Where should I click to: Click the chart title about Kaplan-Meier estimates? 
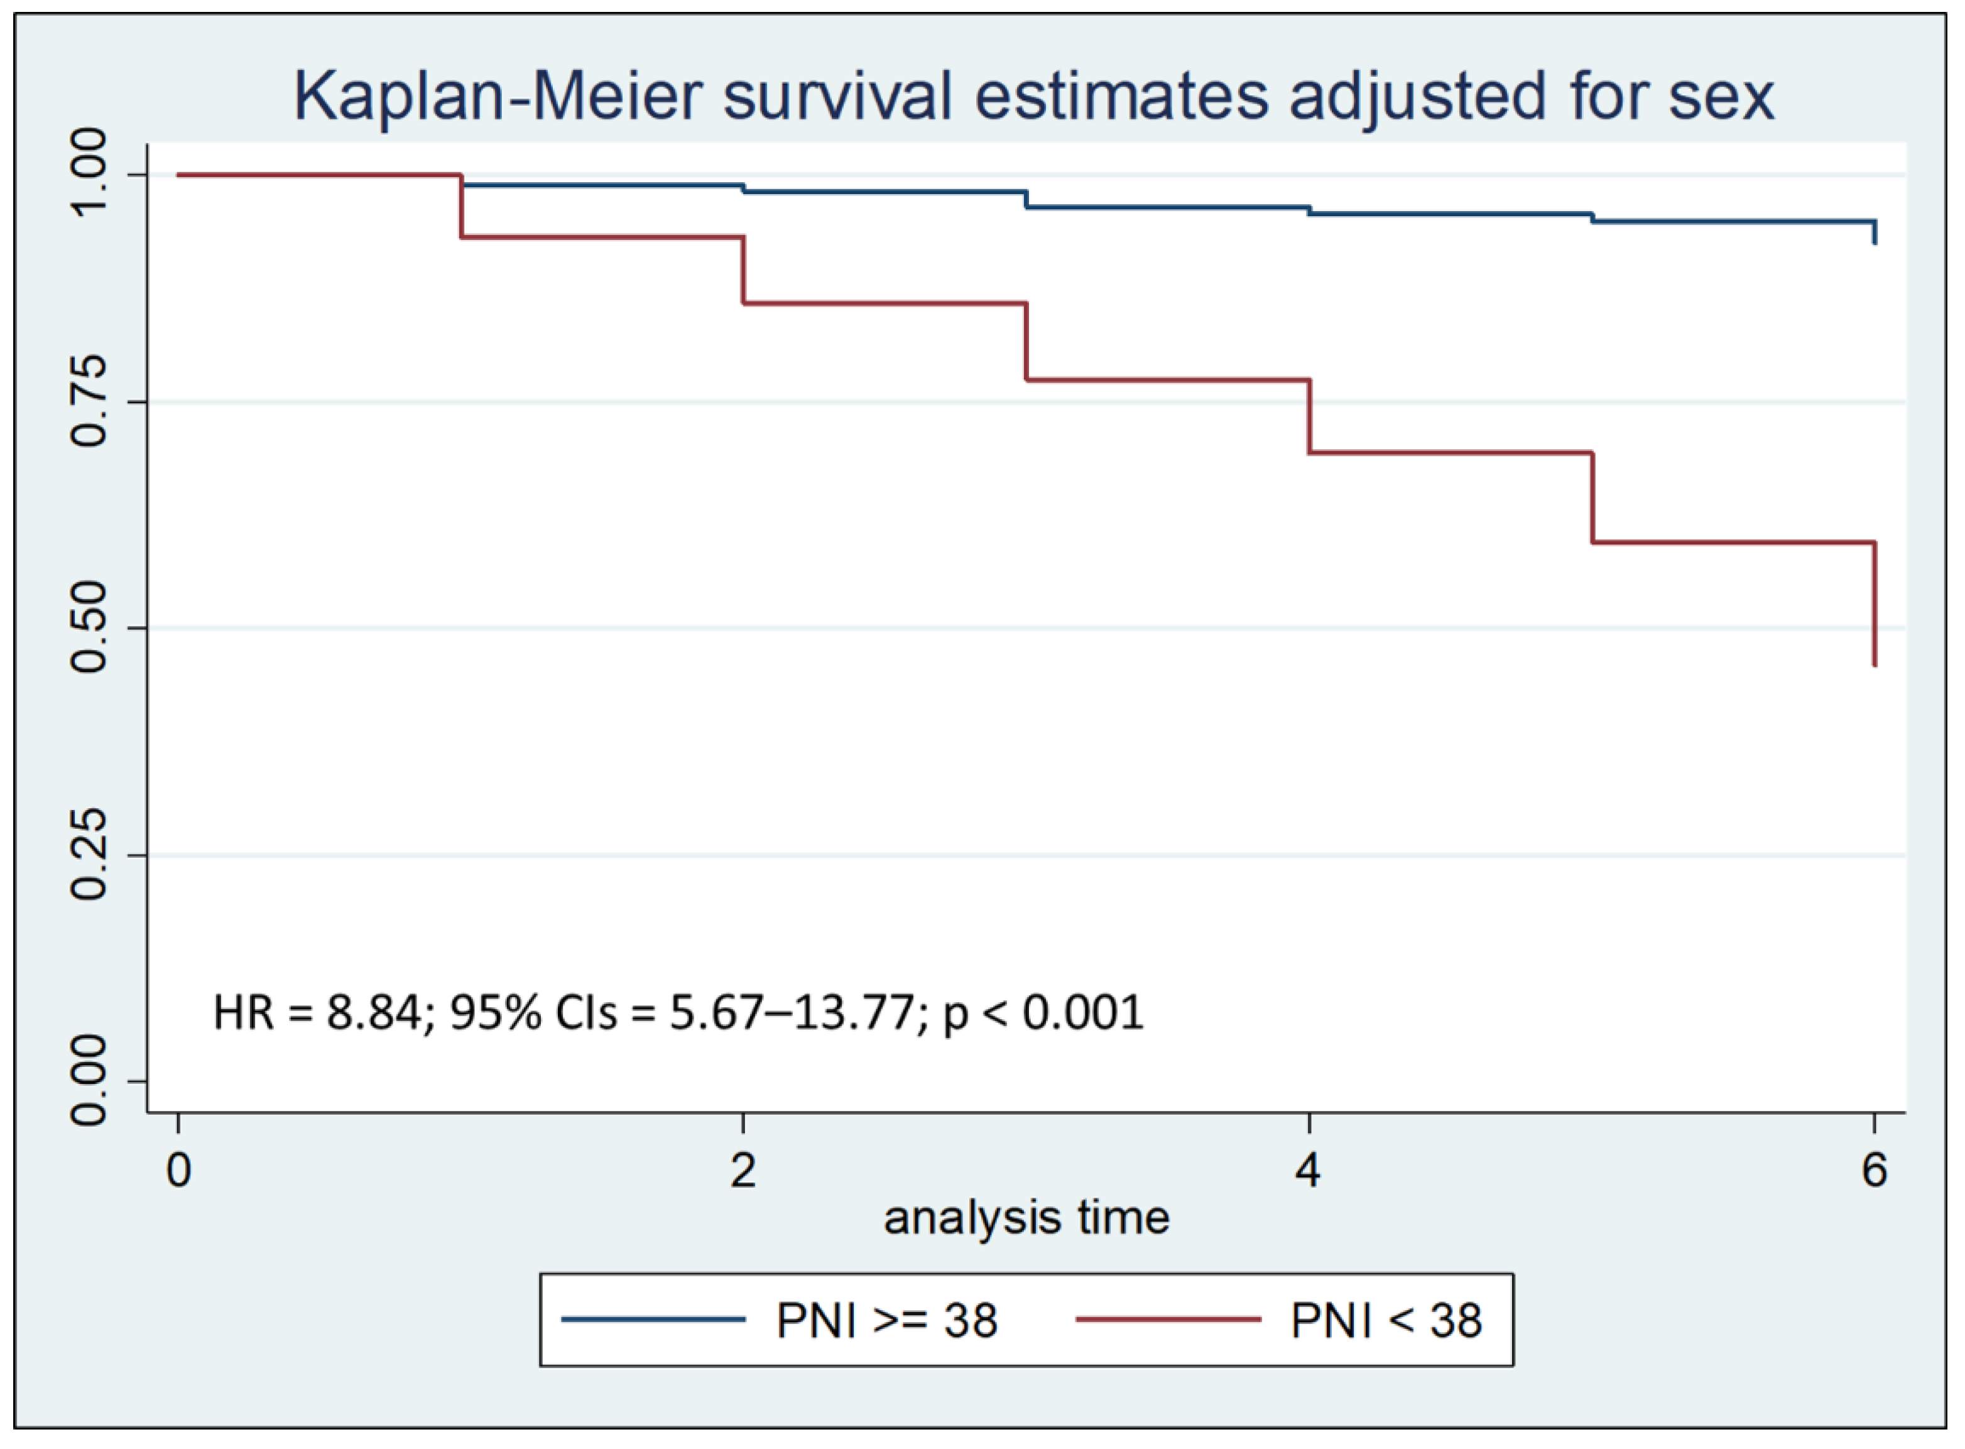coord(1033,96)
